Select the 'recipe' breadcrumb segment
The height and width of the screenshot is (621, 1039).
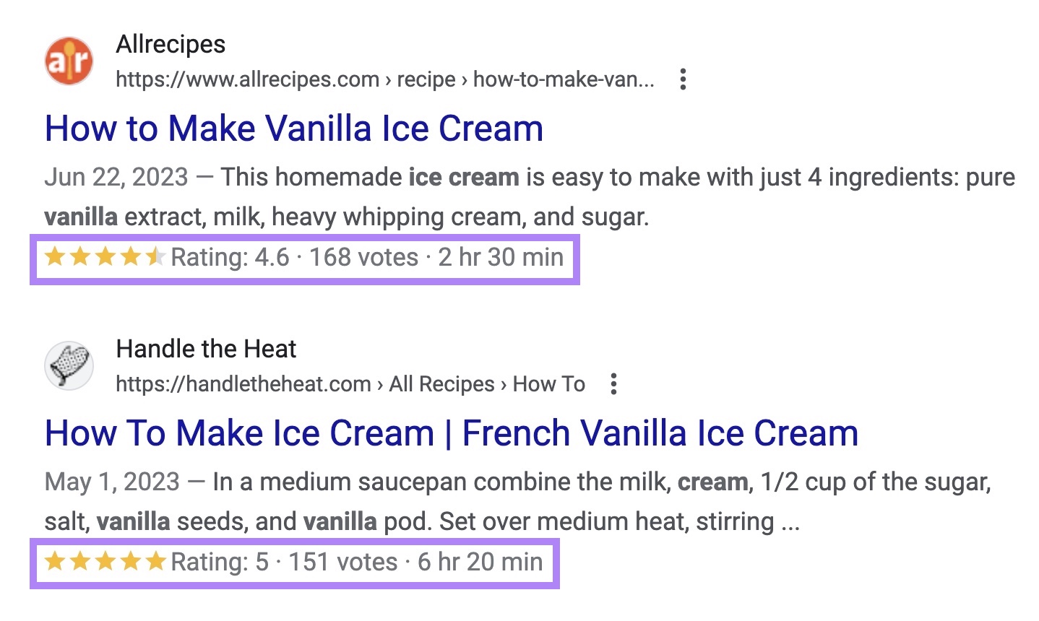click(428, 79)
